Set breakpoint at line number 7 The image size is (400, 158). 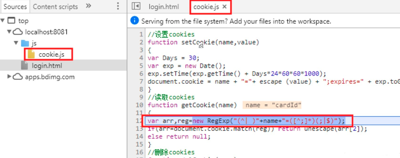[x=141, y=81]
